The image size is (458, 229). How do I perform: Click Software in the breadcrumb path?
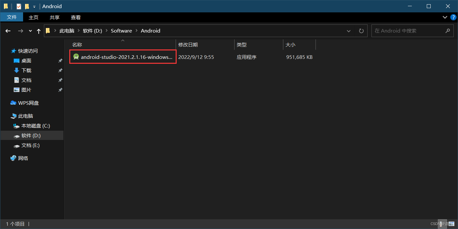coord(121,31)
